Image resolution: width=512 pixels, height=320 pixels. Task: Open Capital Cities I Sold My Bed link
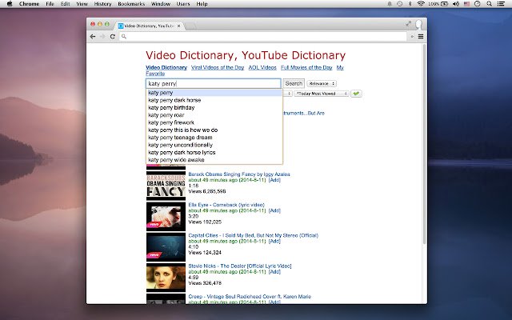click(253, 235)
